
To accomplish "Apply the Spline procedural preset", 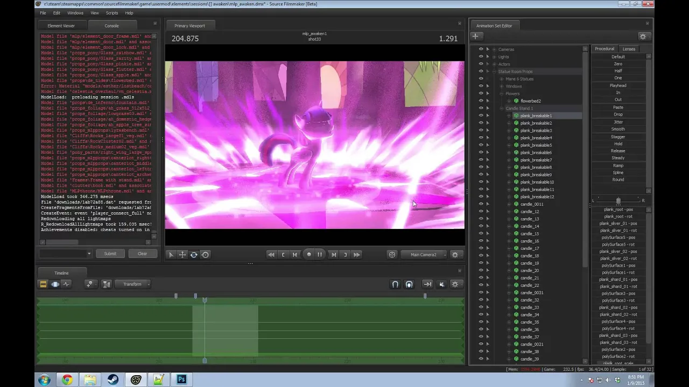I will [x=618, y=173].
